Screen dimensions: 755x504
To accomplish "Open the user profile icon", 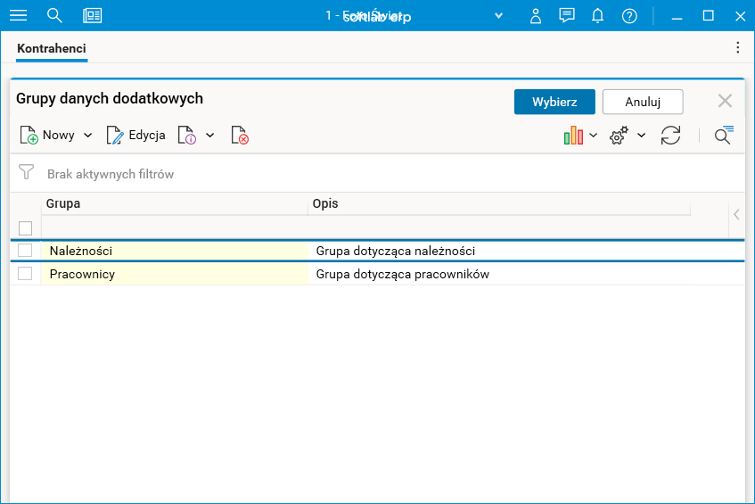I will [x=536, y=15].
